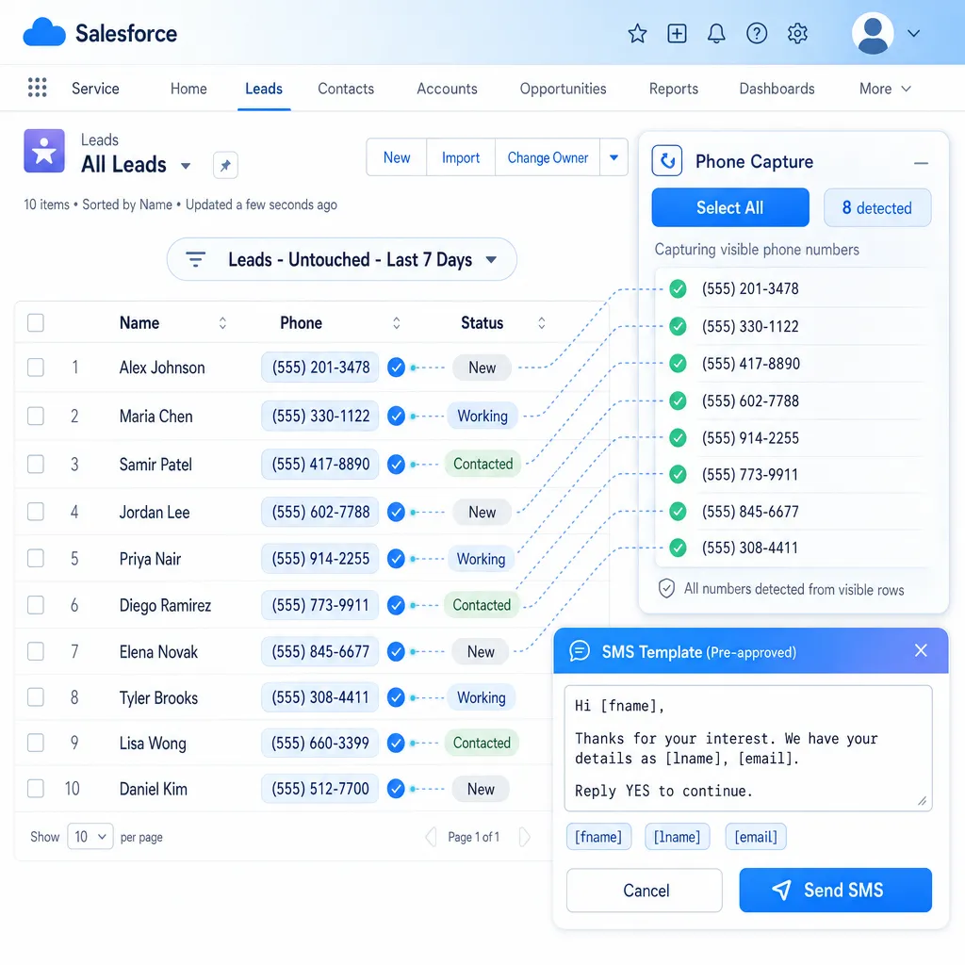Go to the Opportunities tab

pos(563,89)
